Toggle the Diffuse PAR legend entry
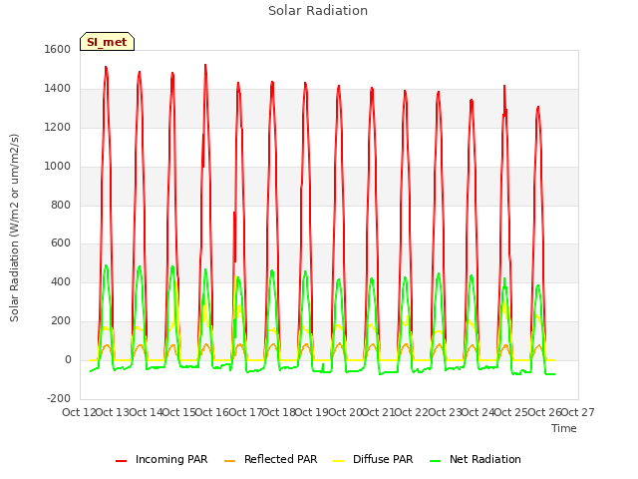 tap(373, 459)
